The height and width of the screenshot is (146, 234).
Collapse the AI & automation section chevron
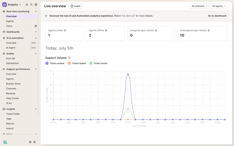(x=36, y=38)
